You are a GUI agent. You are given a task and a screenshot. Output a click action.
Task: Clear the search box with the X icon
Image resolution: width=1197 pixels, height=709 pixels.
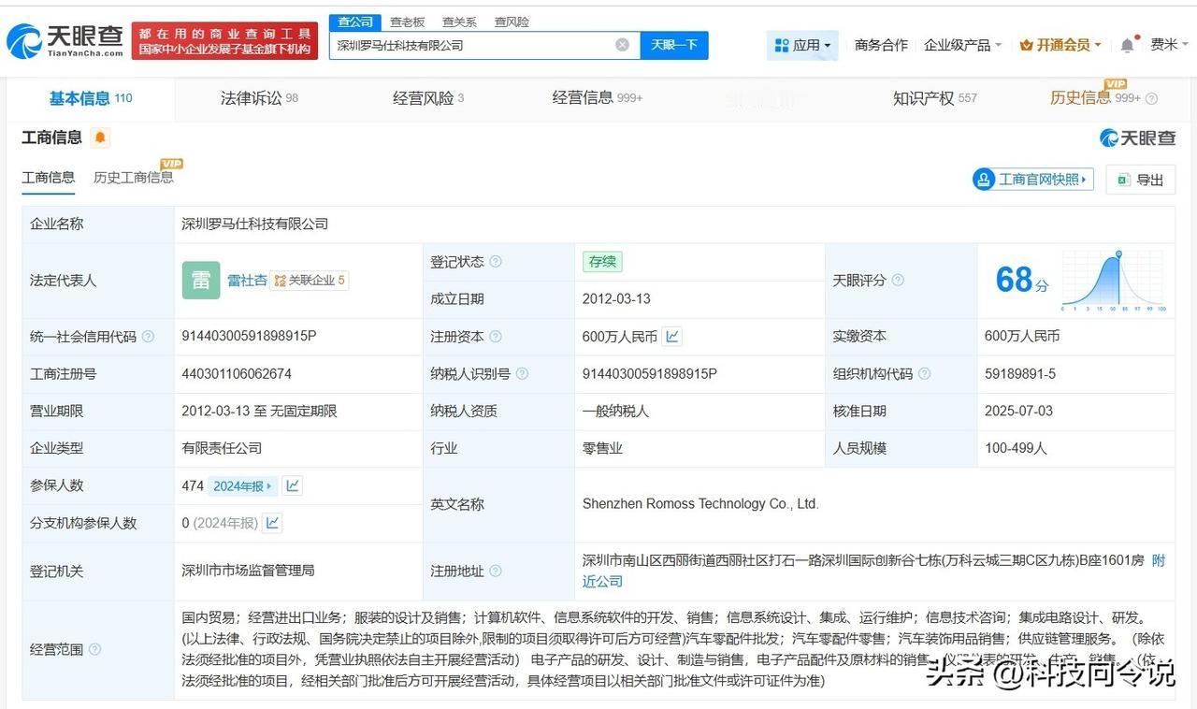pos(622,45)
